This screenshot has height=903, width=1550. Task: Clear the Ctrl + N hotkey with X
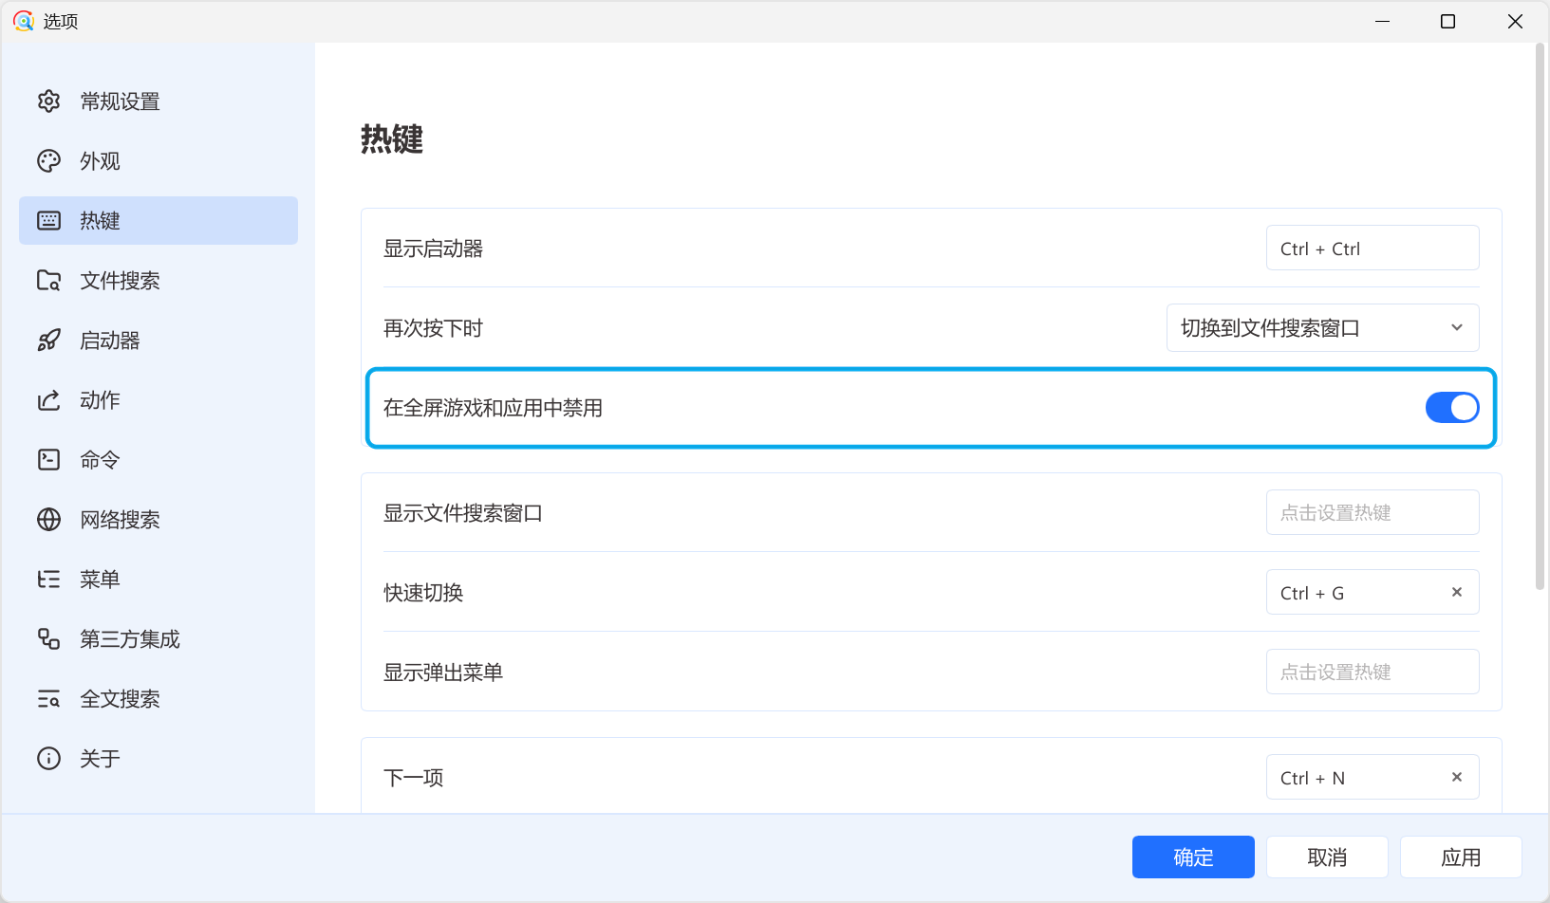(1457, 777)
